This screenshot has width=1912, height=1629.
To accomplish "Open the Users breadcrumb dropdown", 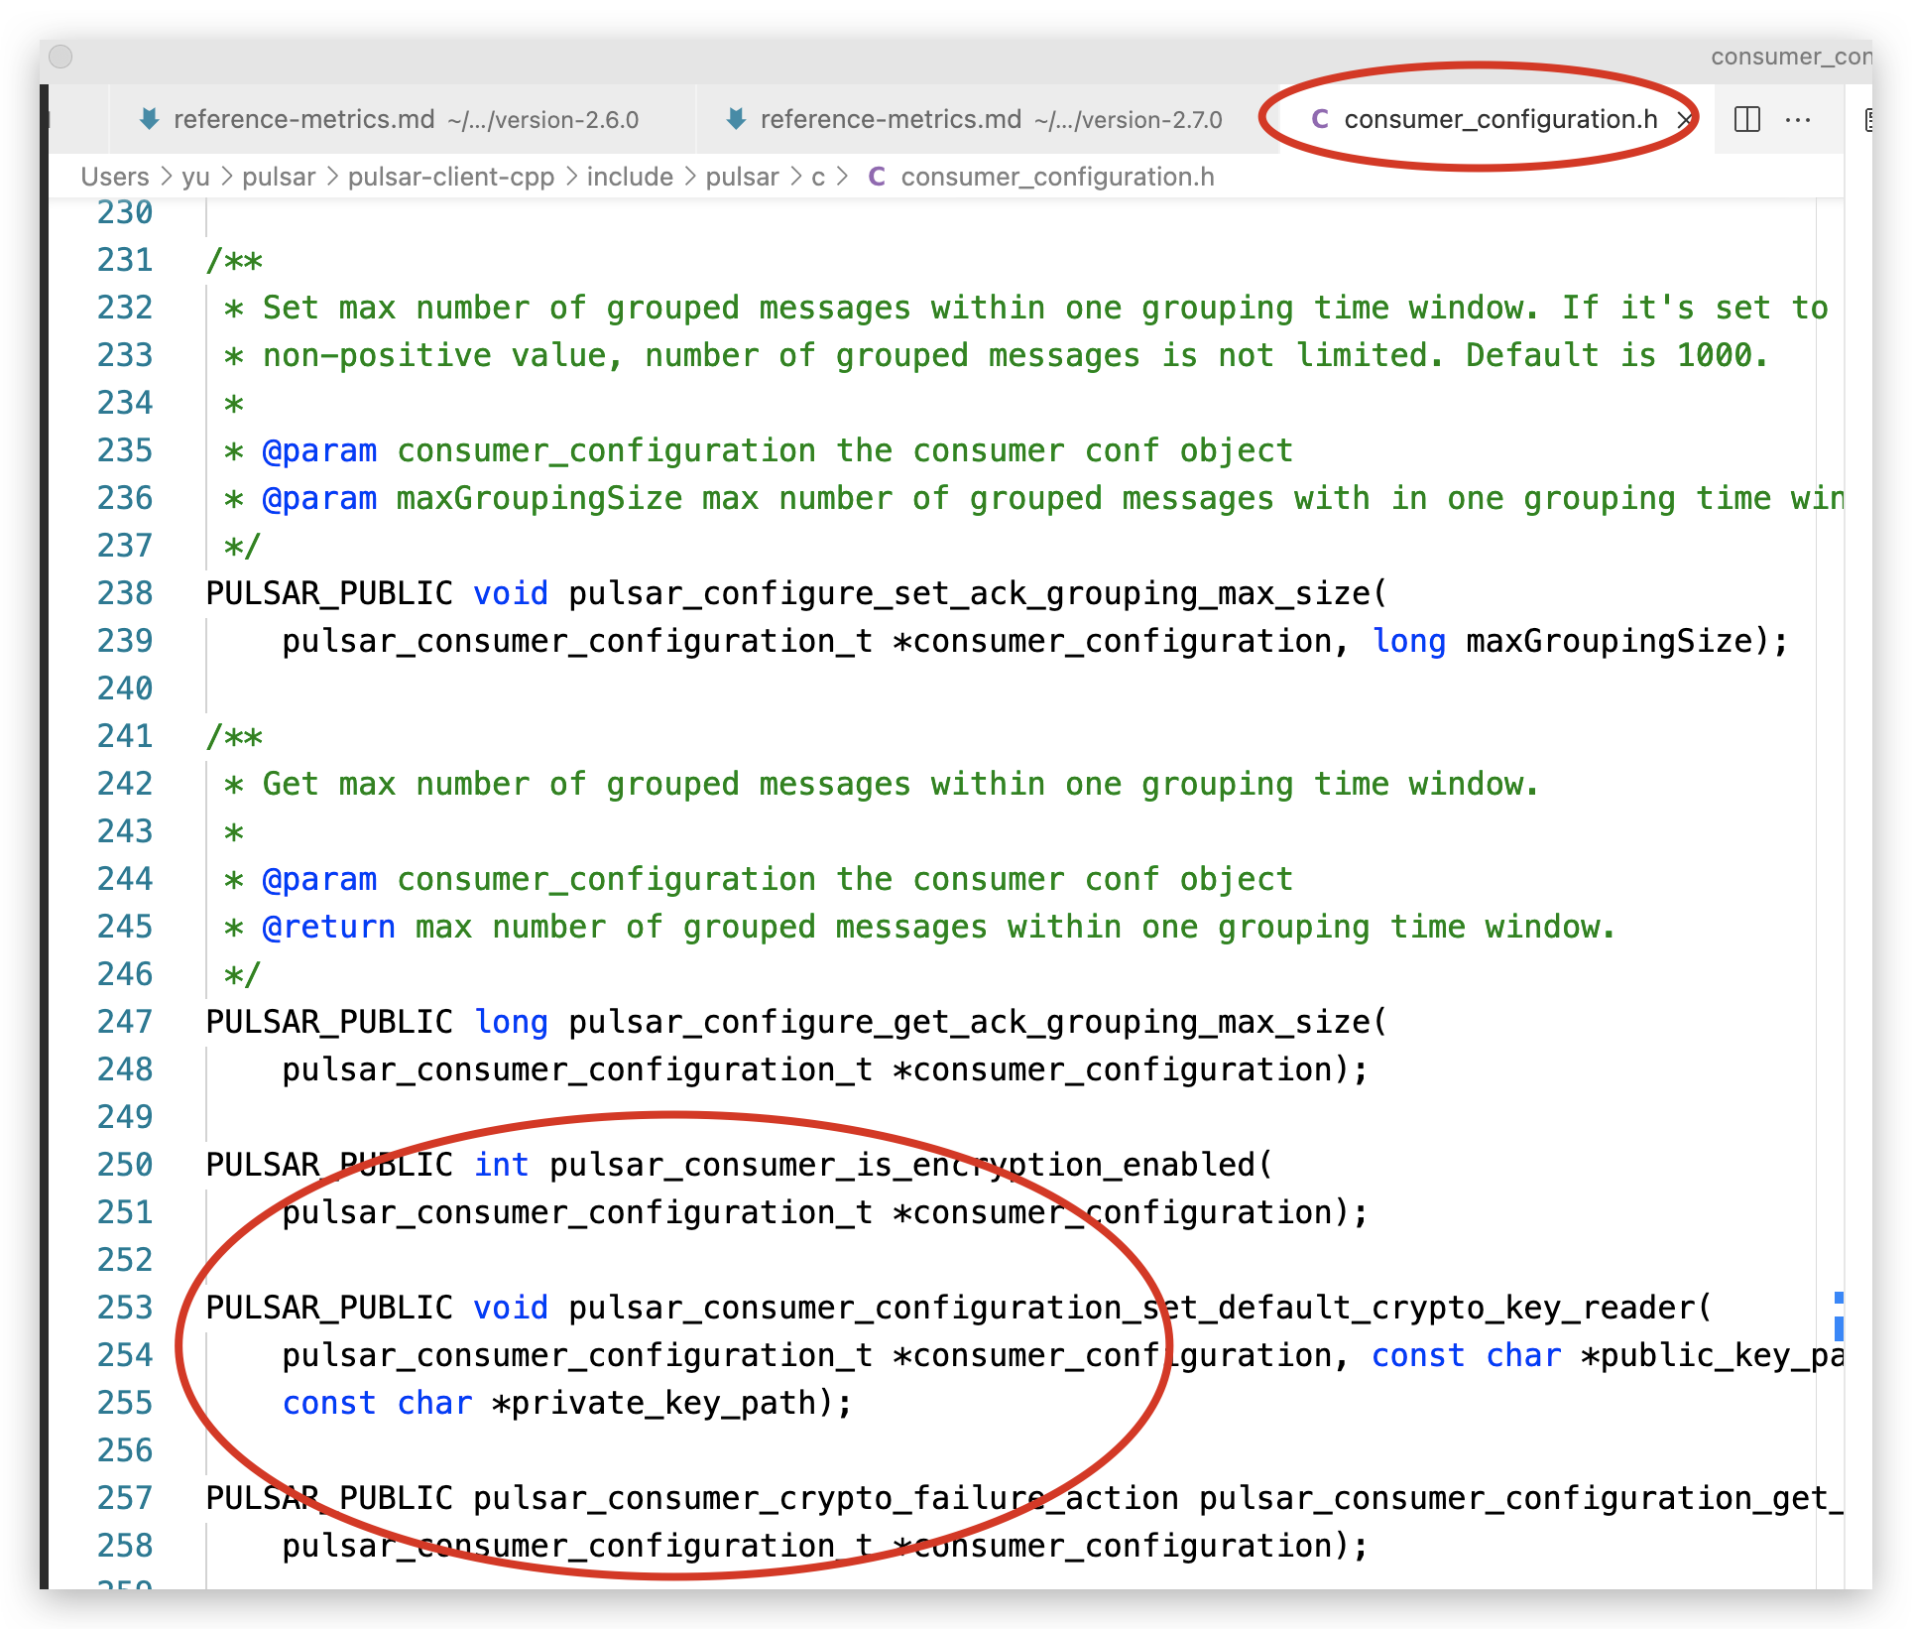I will (x=114, y=177).
